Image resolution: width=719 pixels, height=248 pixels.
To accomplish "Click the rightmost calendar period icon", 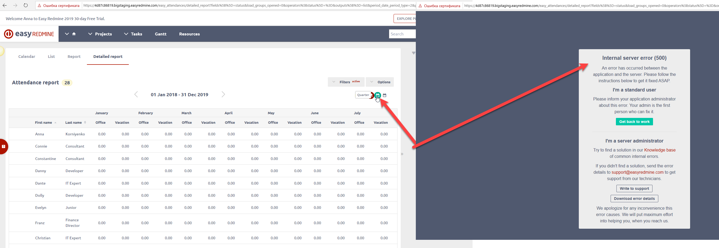I will pos(385,95).
